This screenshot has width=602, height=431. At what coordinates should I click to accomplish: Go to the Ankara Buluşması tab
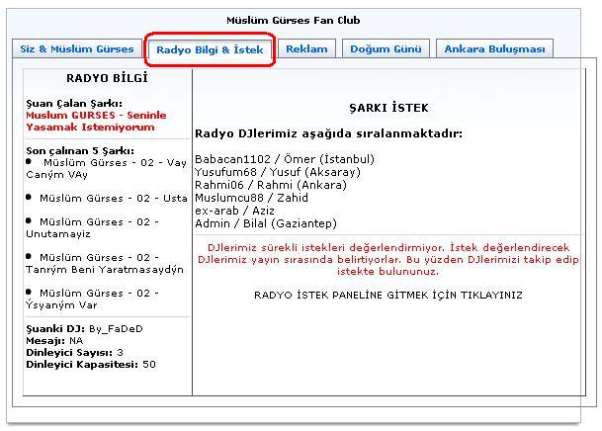click(x=494, y=48)
